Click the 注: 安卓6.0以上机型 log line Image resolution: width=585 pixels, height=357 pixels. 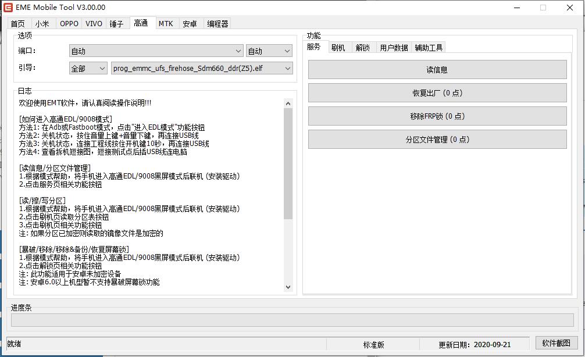tap(89, 282)
